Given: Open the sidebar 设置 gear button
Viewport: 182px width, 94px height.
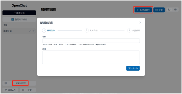Looking at the screenshot, I should pos(28,90).
